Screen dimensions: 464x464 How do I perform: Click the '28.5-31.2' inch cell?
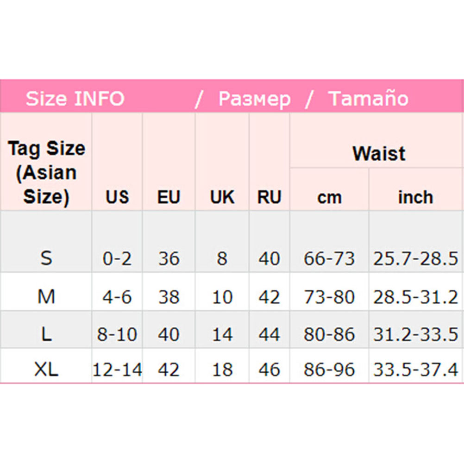tap(415, 296)
